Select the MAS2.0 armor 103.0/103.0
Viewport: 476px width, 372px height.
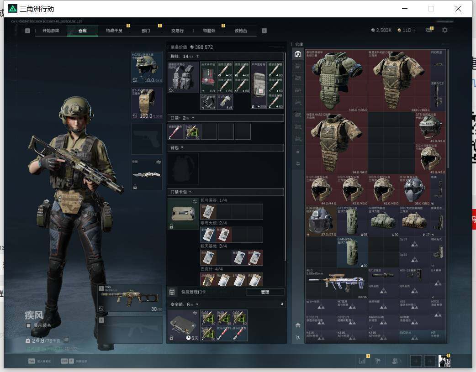click(x=399, y=81)
